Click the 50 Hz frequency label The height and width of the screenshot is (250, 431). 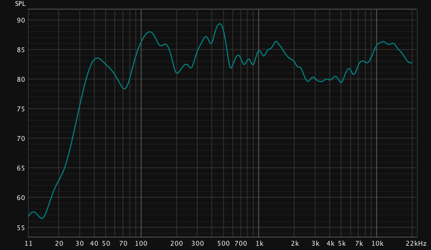(x=106, y=244)
